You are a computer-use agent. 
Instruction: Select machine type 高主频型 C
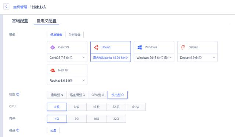77,95
